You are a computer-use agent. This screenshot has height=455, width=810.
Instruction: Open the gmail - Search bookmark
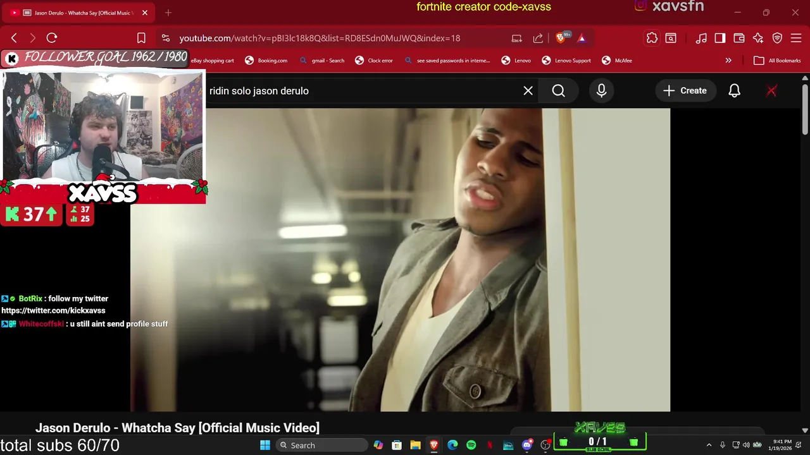click(322, 61)
